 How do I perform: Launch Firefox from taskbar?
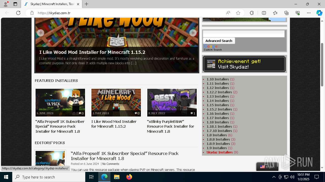pyautogui.click(x=129, y=177)
